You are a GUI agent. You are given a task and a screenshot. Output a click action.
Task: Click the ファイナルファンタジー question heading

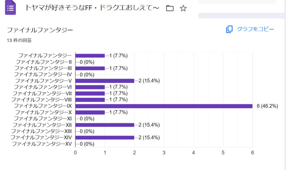click(x=40, y=30)
